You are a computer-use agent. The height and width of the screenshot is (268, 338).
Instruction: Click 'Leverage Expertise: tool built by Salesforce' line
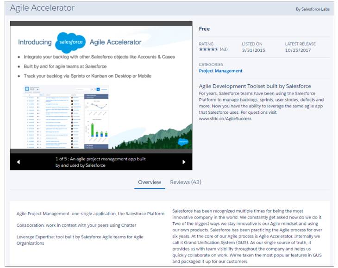tap(80, 240)
